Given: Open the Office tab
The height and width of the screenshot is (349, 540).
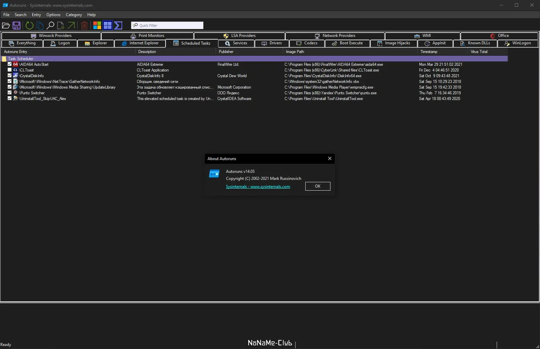Looking at the screenshot, I should coord(499,36).
